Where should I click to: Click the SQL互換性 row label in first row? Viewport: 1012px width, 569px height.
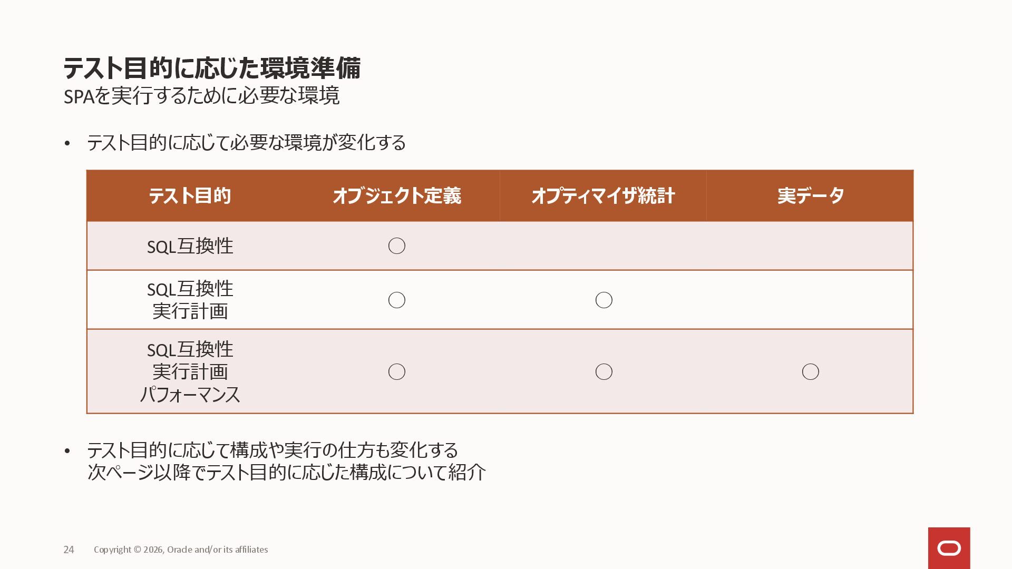(x=190, y=246)
